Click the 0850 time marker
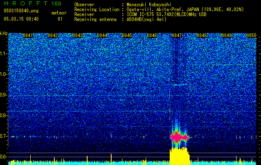This screenshot has width=261, height=165. click(251, 35)
